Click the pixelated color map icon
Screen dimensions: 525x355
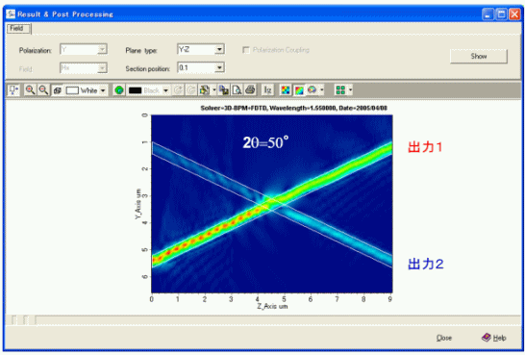(x=286, y=90)
